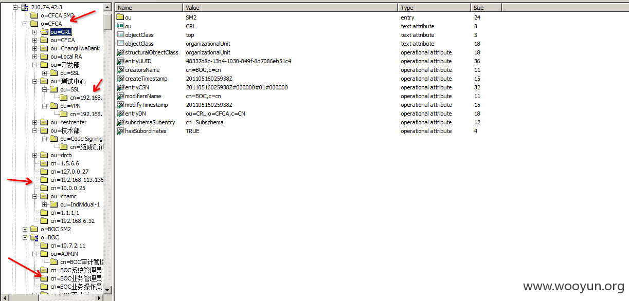Image resolution: width=629 pixels, height=301 pixels.
Task: Click the icon of objectClass organizationalUnit text attribute
Action: pyautogui.click(x=120, y=44)
